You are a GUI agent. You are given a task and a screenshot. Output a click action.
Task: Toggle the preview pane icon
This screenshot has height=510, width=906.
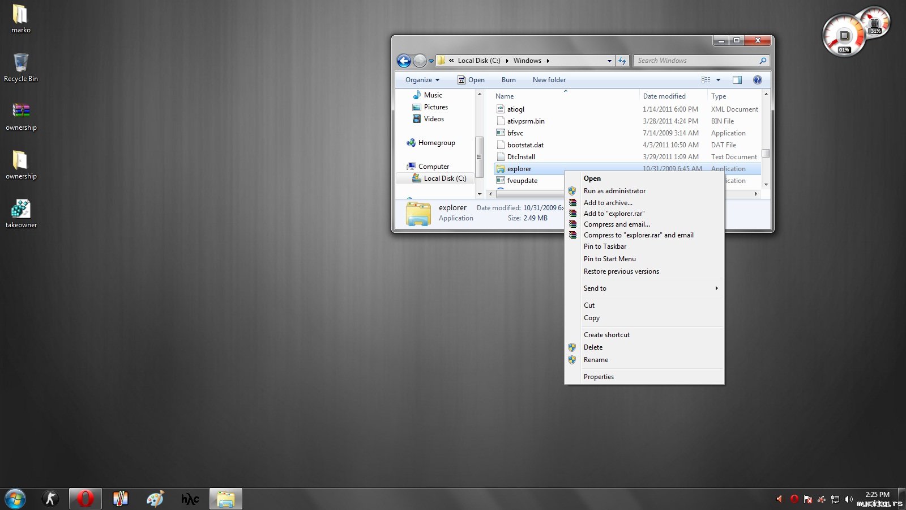[737, 80]
